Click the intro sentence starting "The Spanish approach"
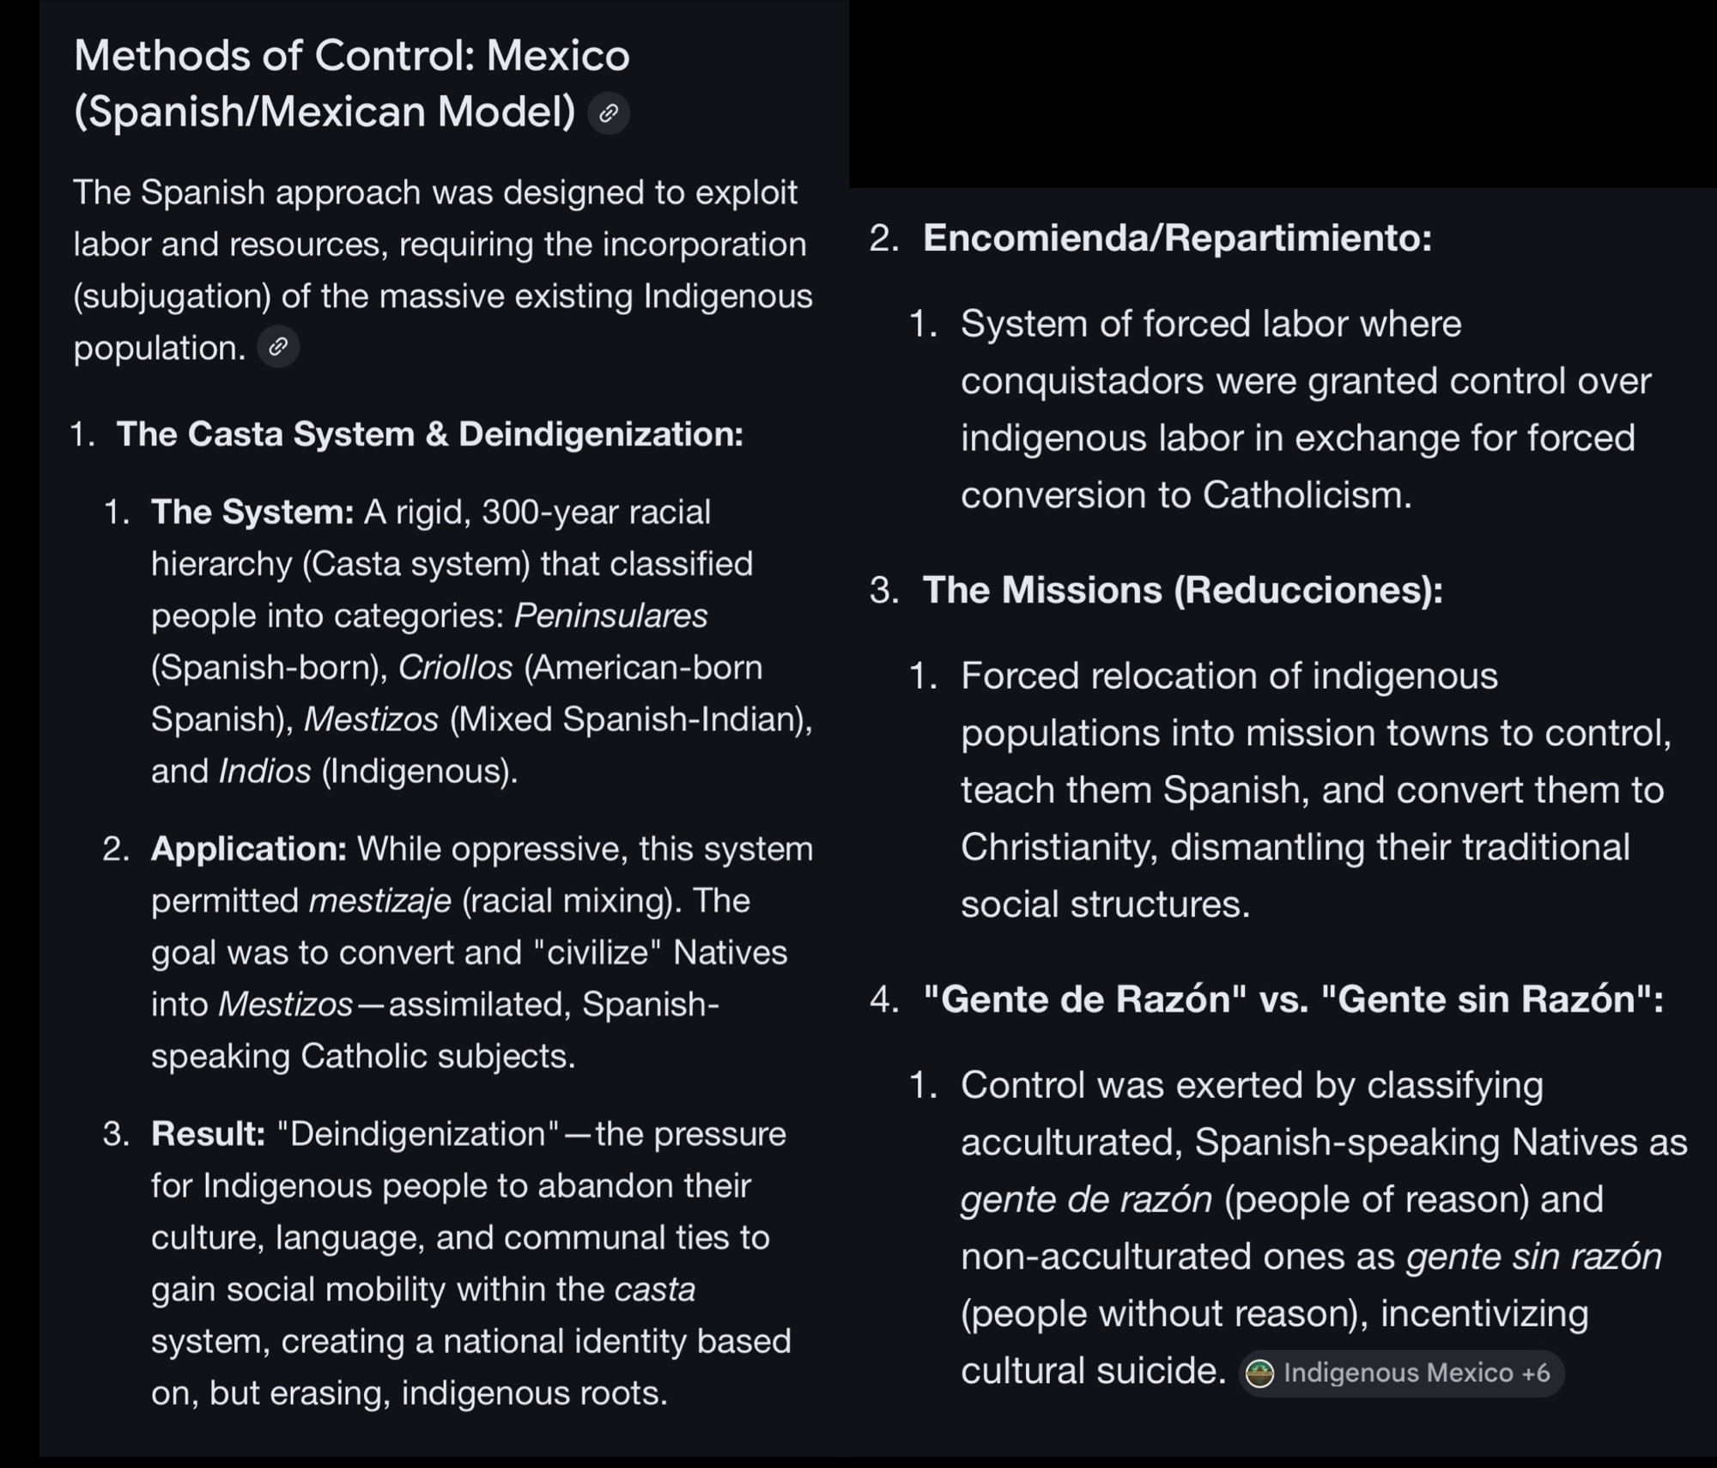This screenshot has width=1717, height=1468. click(x=435, y=193)
